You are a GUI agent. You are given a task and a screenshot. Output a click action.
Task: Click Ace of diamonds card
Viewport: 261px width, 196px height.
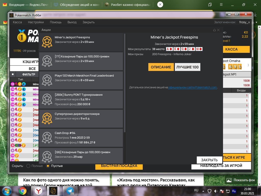169,49
